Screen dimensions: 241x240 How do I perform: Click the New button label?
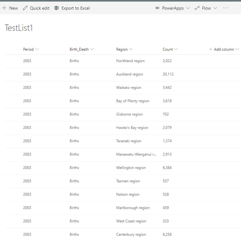pos(14,8)
